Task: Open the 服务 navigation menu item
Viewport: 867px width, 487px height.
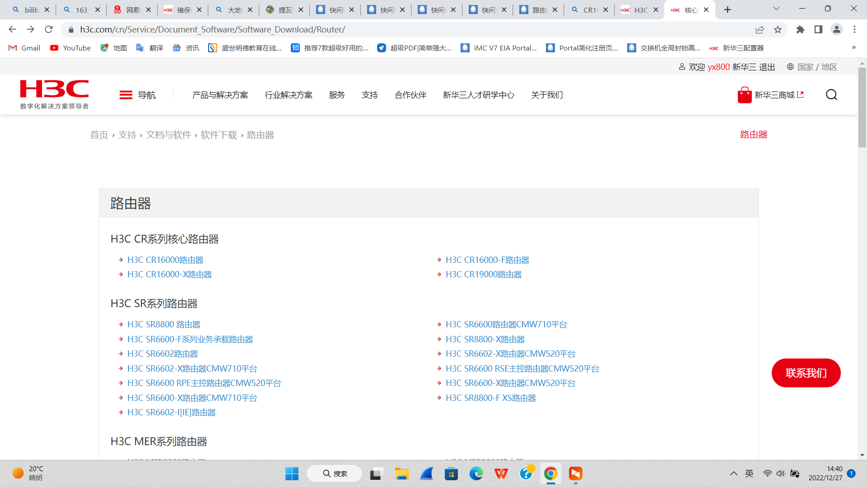Action: tap(337, 95)
